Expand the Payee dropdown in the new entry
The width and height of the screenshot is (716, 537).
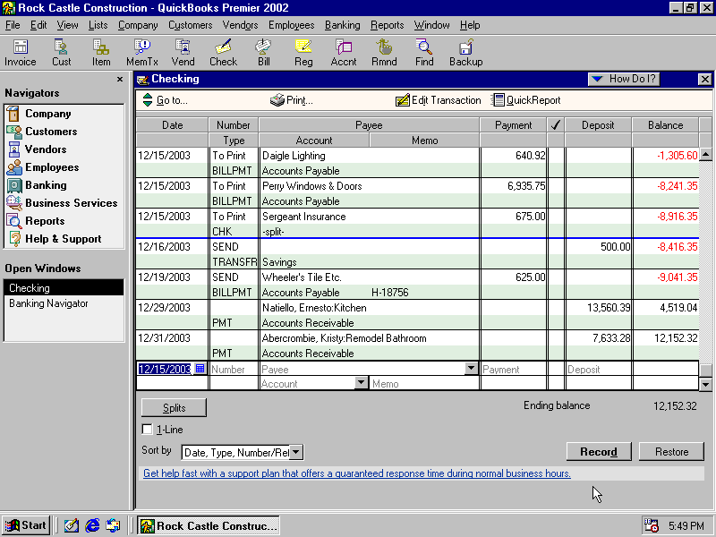[471, 368]
